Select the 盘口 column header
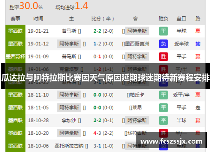 click(x=181, y=18)
